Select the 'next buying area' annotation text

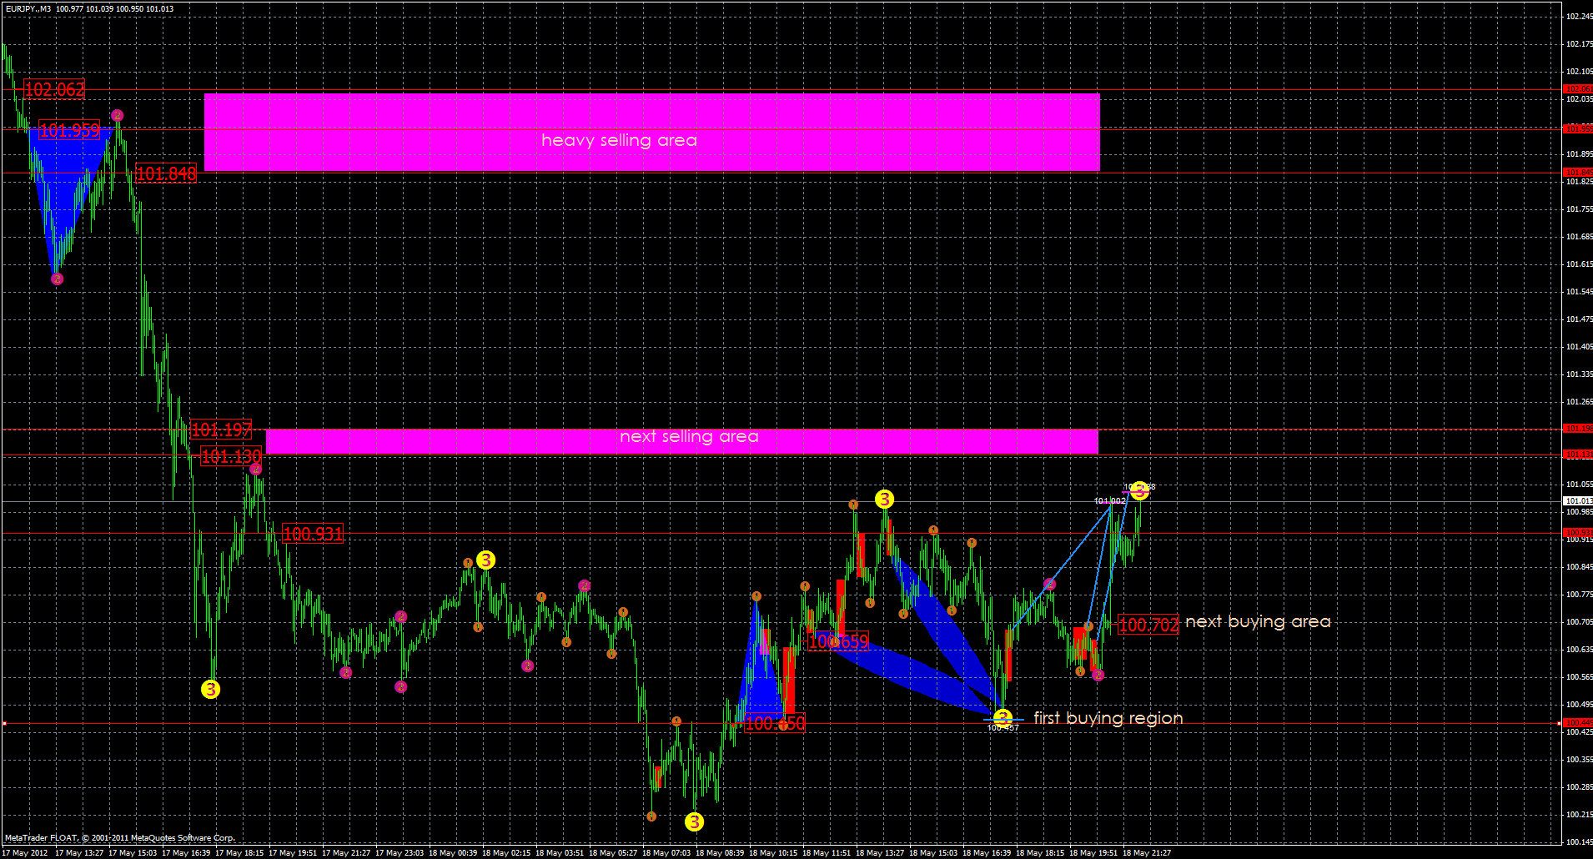[x=1259, y=621]
